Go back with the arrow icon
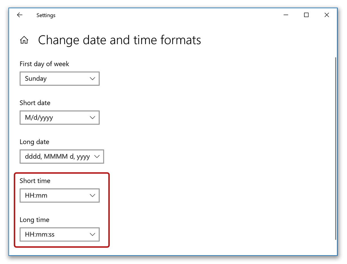 pos(20,15)
